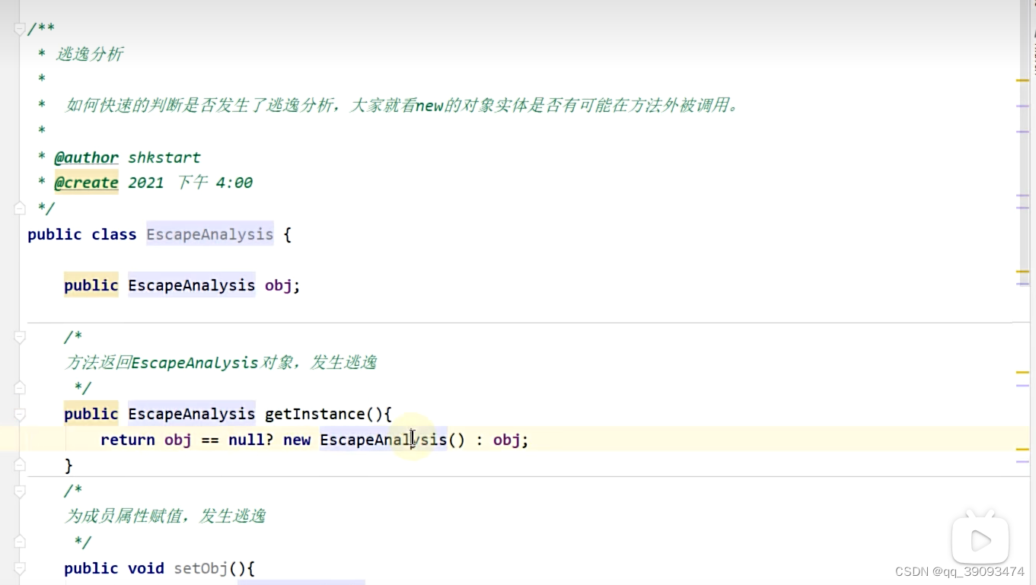The width and height of the screenshot is (1036, 585).
Task: Click comment "为成员属性赋值，发生逃逸"
Action: (165, 516)
